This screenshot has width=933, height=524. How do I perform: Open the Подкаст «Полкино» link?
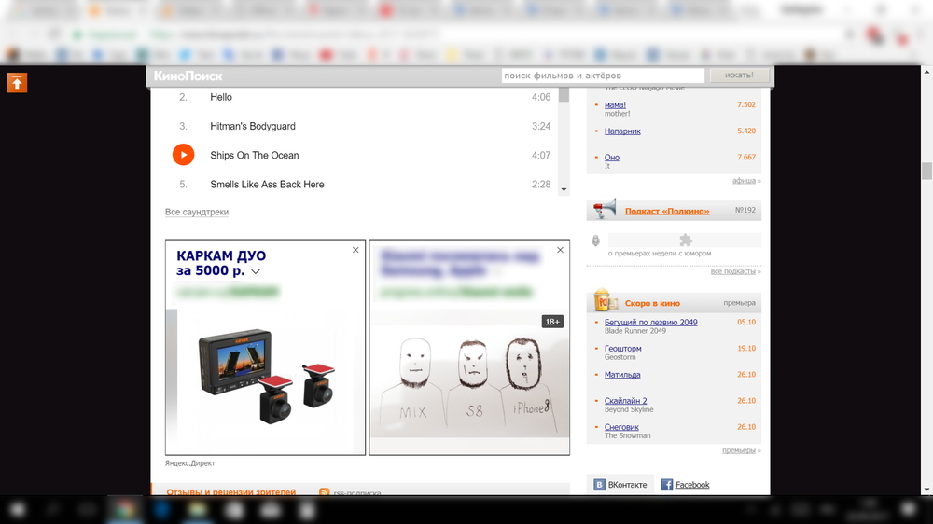[x=667, y=211]
